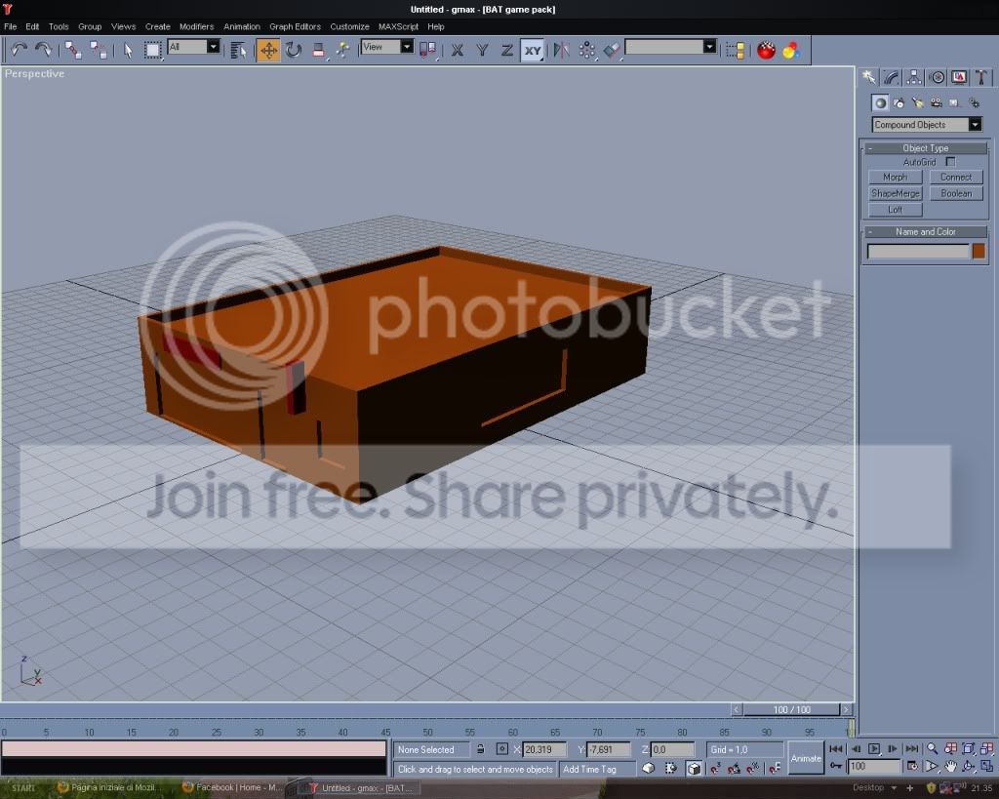Click the ShapeMerge button
The image size is (999, 799).
[896, 193]
